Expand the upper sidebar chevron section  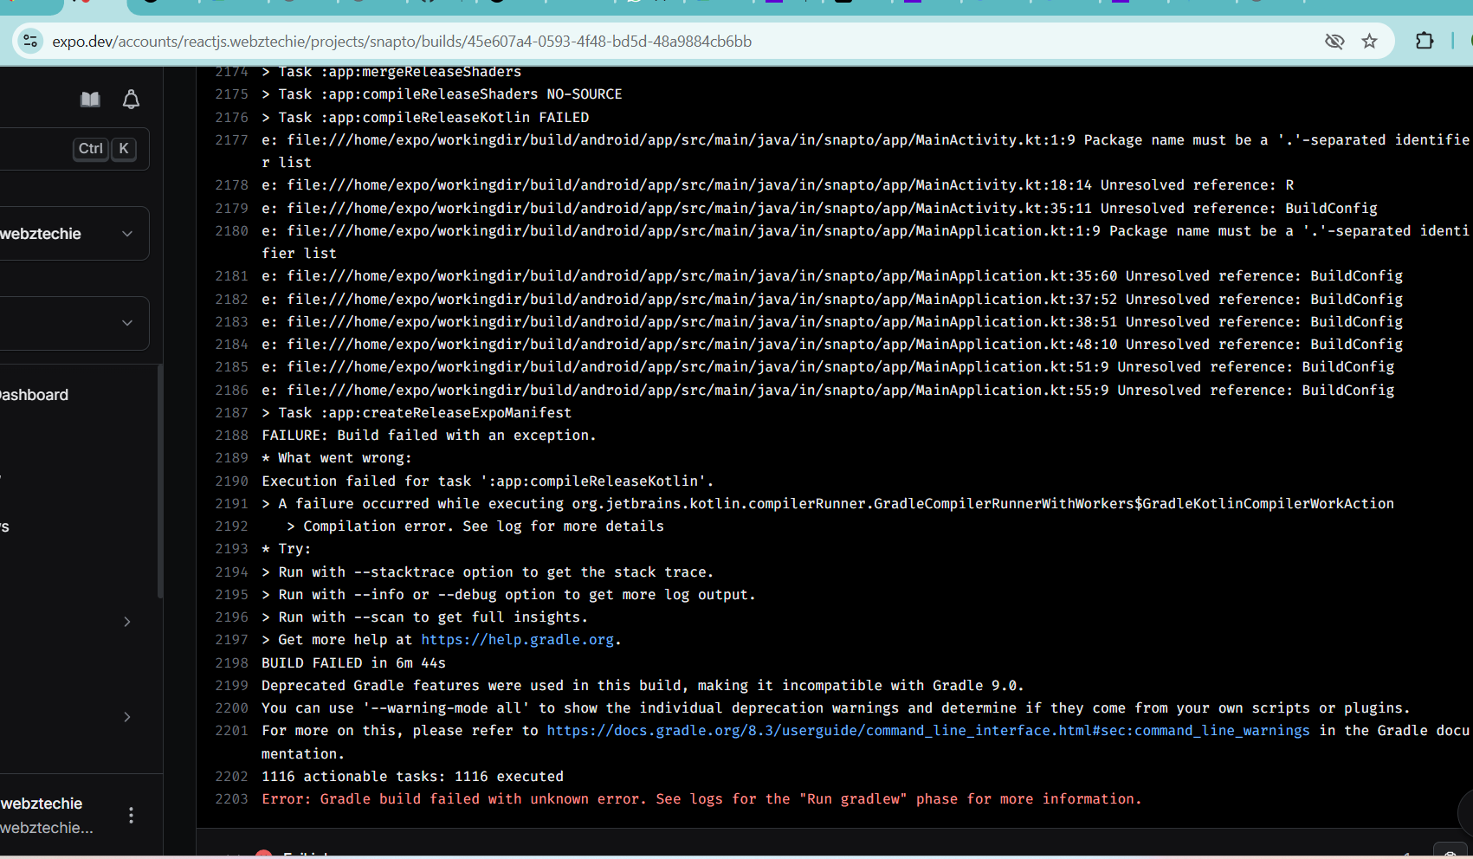[127, 622]
